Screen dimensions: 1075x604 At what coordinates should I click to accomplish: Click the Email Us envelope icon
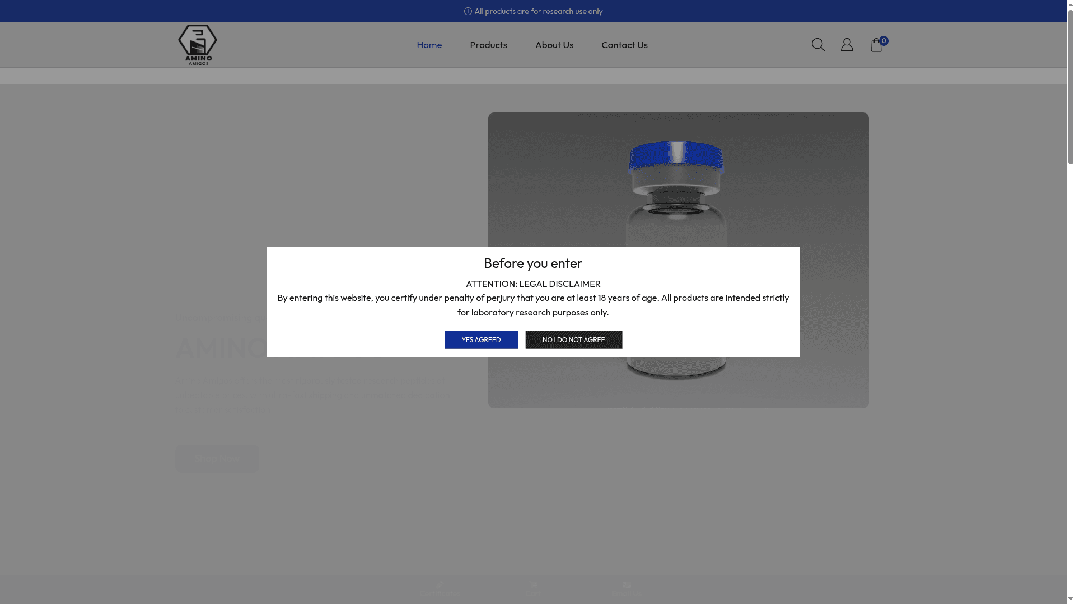point(626,586)
